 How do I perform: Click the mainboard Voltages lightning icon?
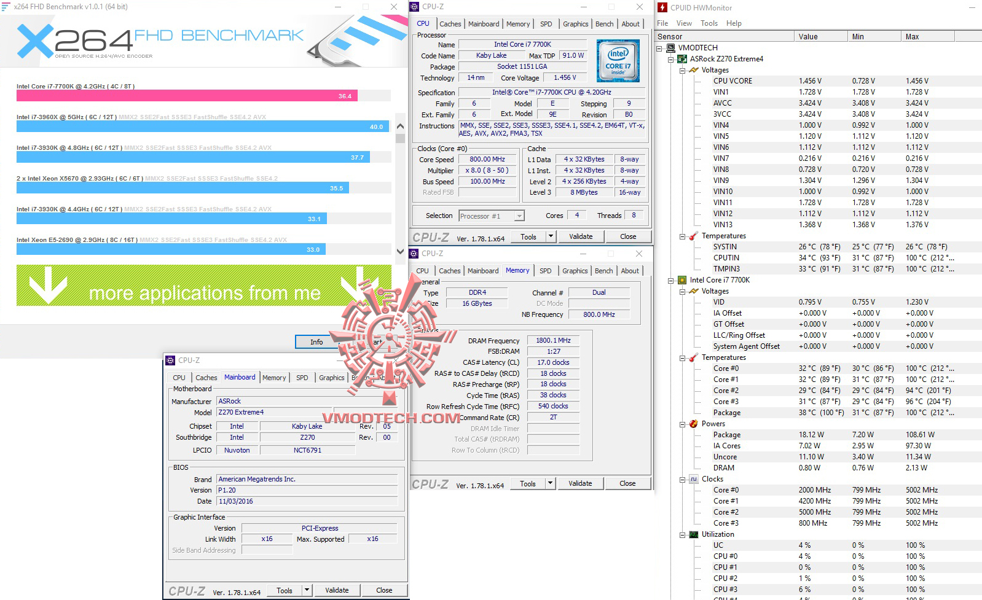coord(694,70)
